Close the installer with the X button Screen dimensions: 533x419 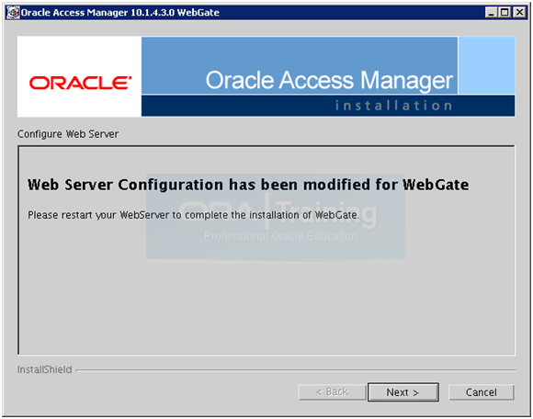coord(519,13)
